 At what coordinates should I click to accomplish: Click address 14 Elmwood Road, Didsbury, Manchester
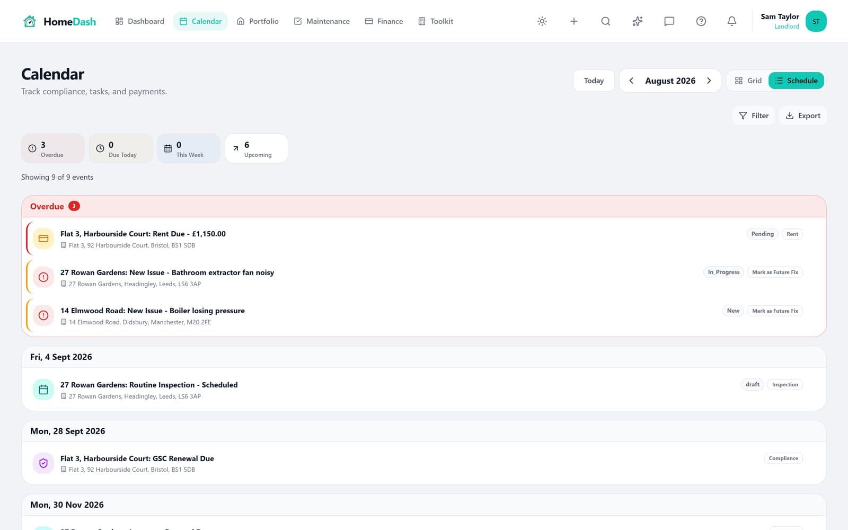(140, 322)
